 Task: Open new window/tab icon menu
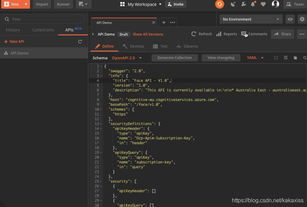point(83,4)
